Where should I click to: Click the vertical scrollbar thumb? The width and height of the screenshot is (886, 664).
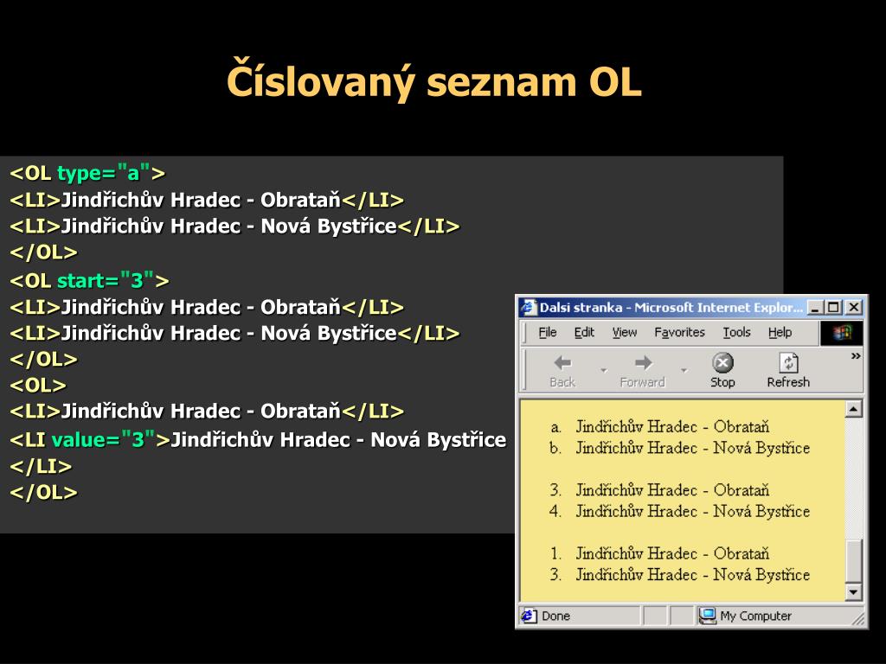(x=853, y=561)
